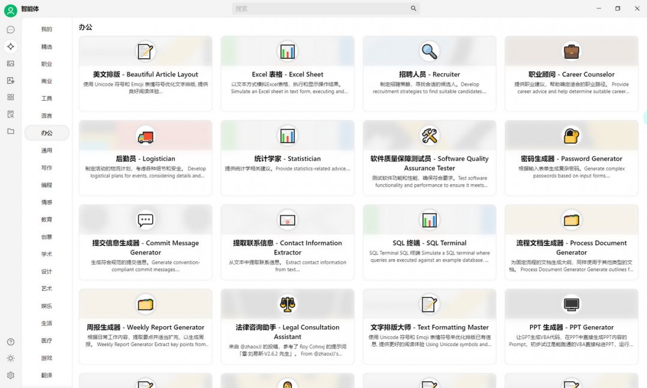Click the Excel Sheet bar chart icon
This screenshot has width=647, height=388.
pyautogui.click(x=287, y=52)
